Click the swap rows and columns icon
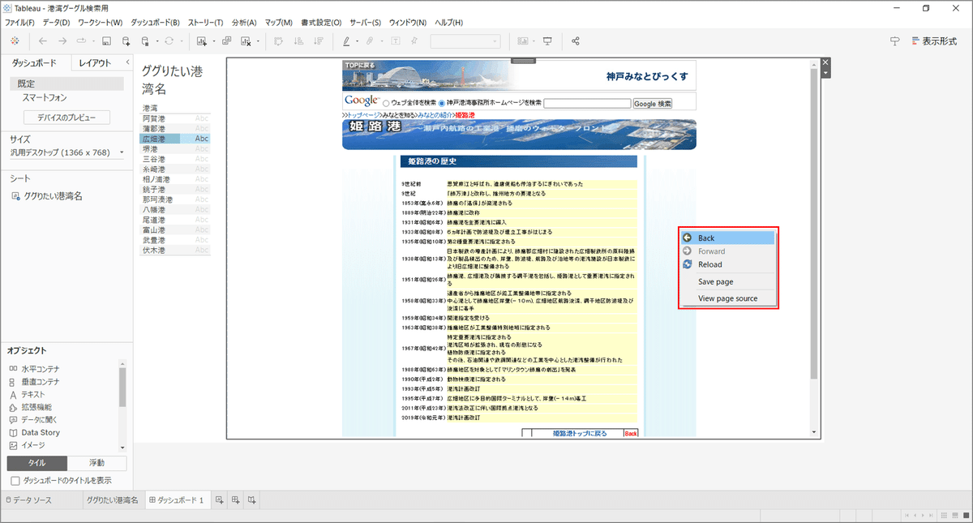The height and width of the screenshot is (523, 973). (x=278, y=41)
